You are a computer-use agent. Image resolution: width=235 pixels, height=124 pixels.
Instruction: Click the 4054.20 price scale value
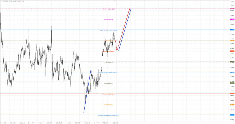[x=232, y=119]
